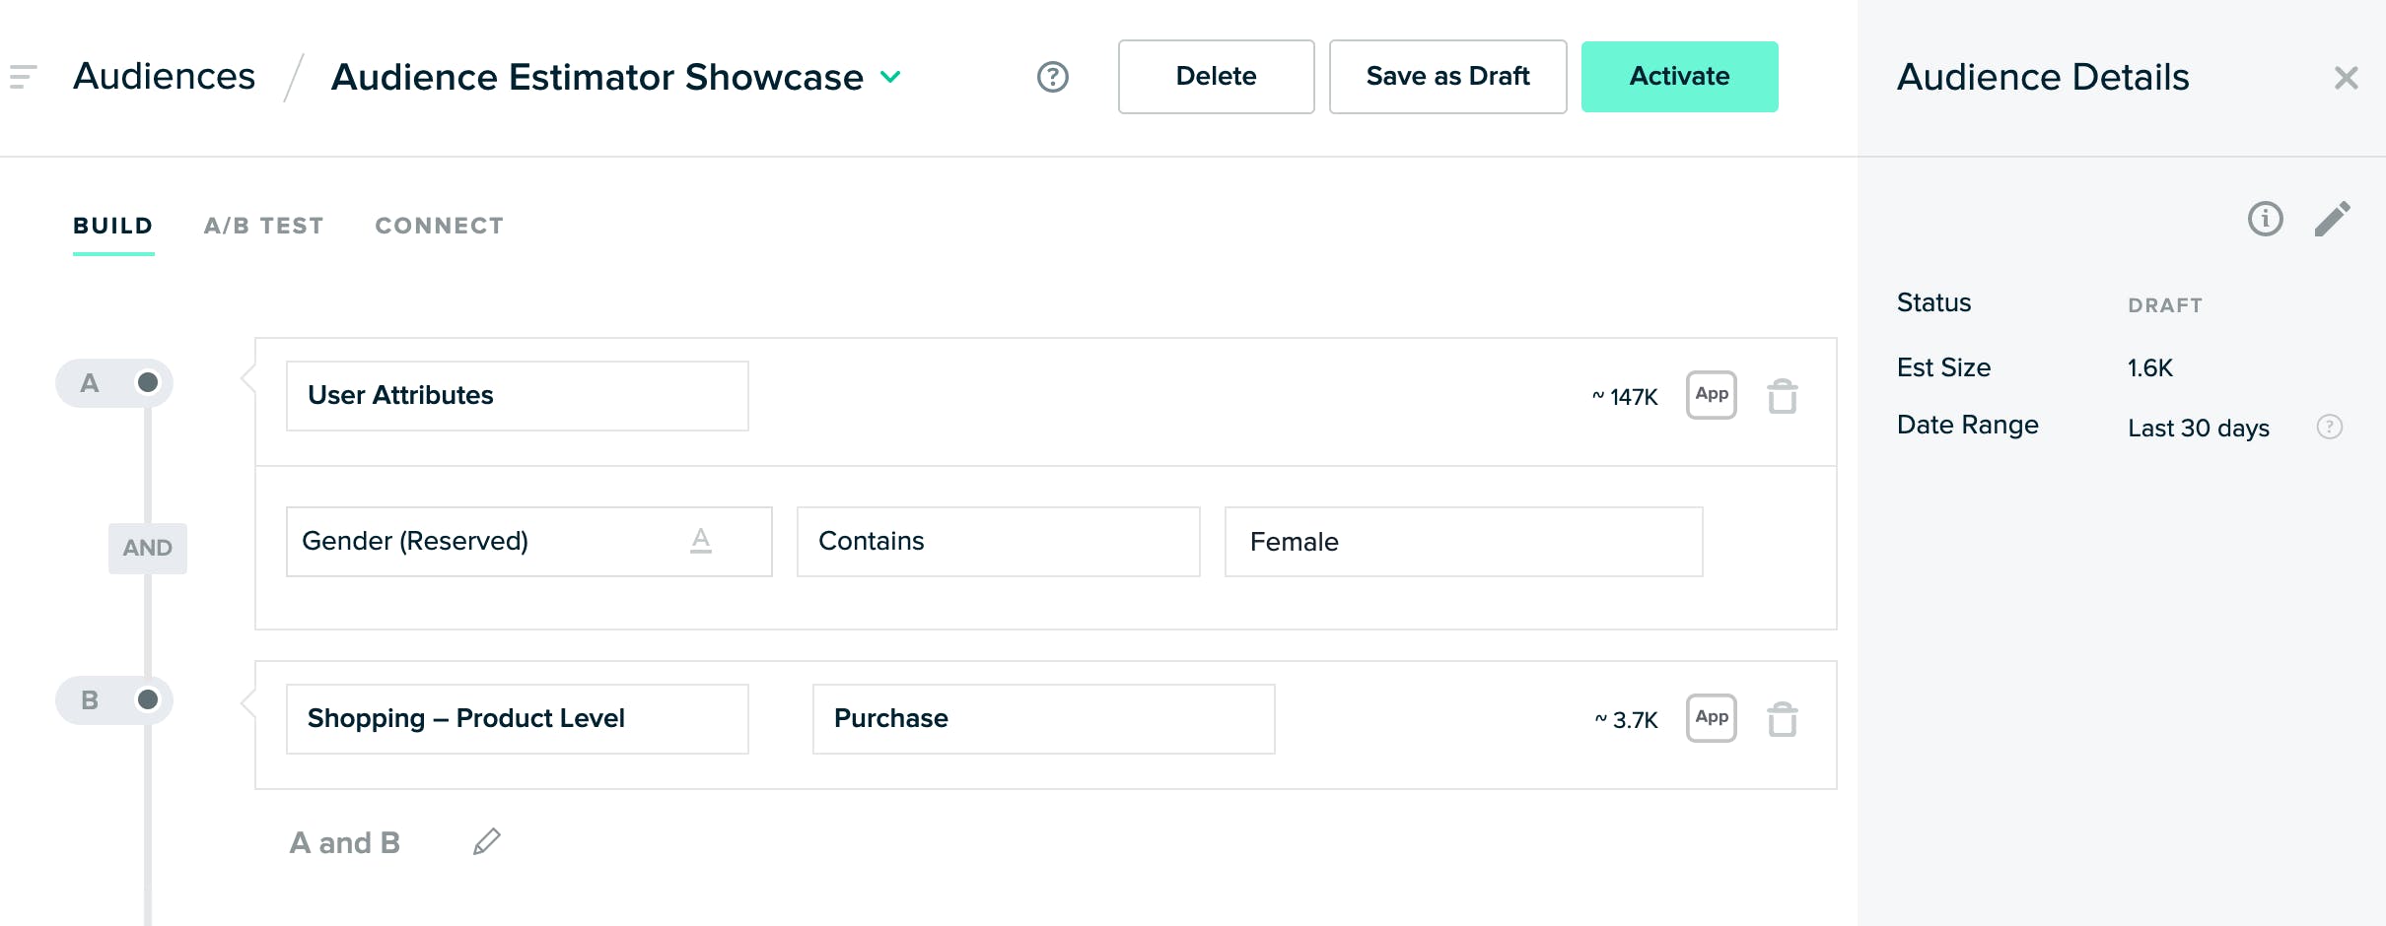Click the audience details info icon

(x=2265, y=219)
